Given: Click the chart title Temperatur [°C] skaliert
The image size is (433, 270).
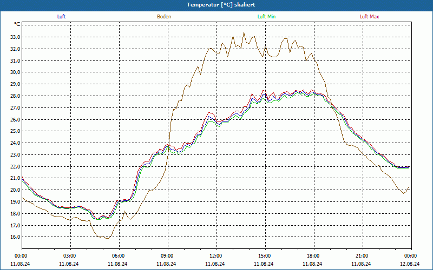Looking at the screenshot, I should coord(221,5).
